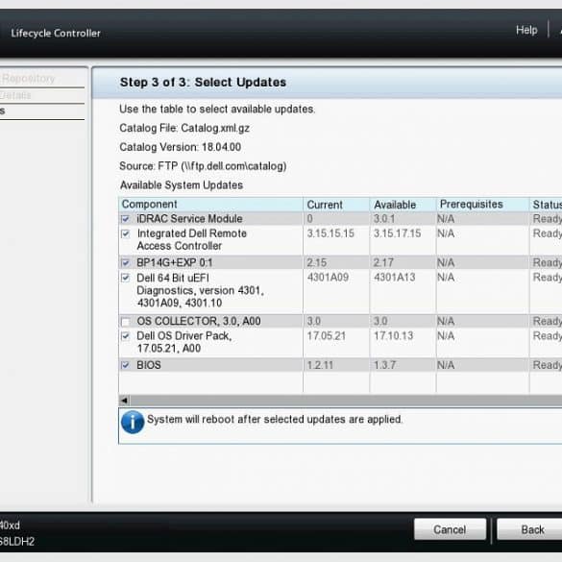Click the horizontal scrollbar track under the table

(346, 401)
